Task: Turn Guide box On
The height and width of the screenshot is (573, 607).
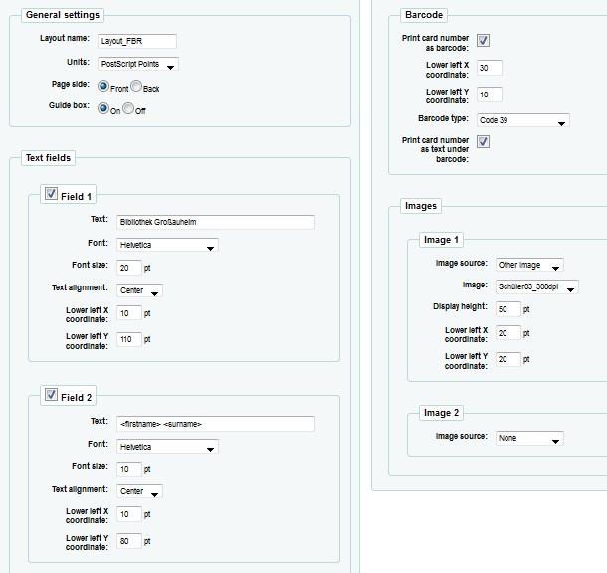Action: pyautogui.click(x=103, y=108)
